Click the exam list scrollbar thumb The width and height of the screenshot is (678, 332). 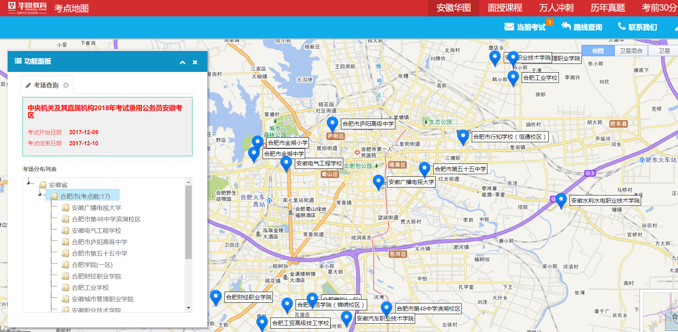click(x=188, y=222)
